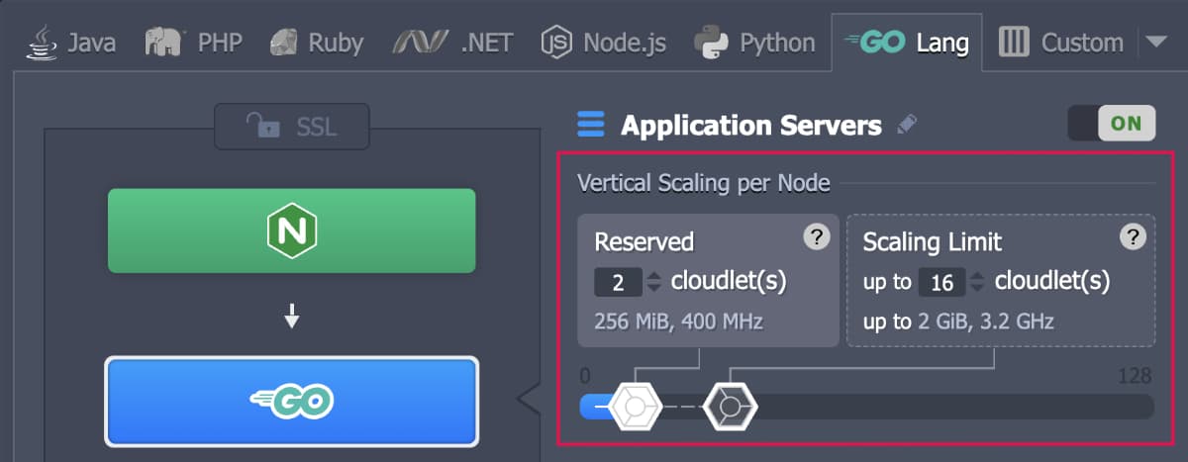Open the Node.js tab

click(x=604, y=43)
